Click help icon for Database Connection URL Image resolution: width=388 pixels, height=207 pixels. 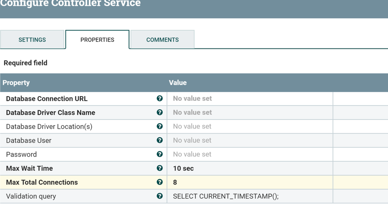[160, 98]
